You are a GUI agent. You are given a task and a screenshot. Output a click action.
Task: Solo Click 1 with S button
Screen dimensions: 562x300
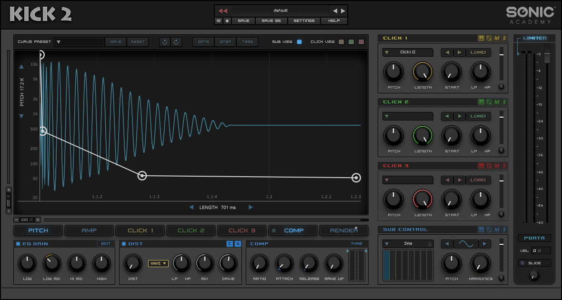[x=504, y=38]
